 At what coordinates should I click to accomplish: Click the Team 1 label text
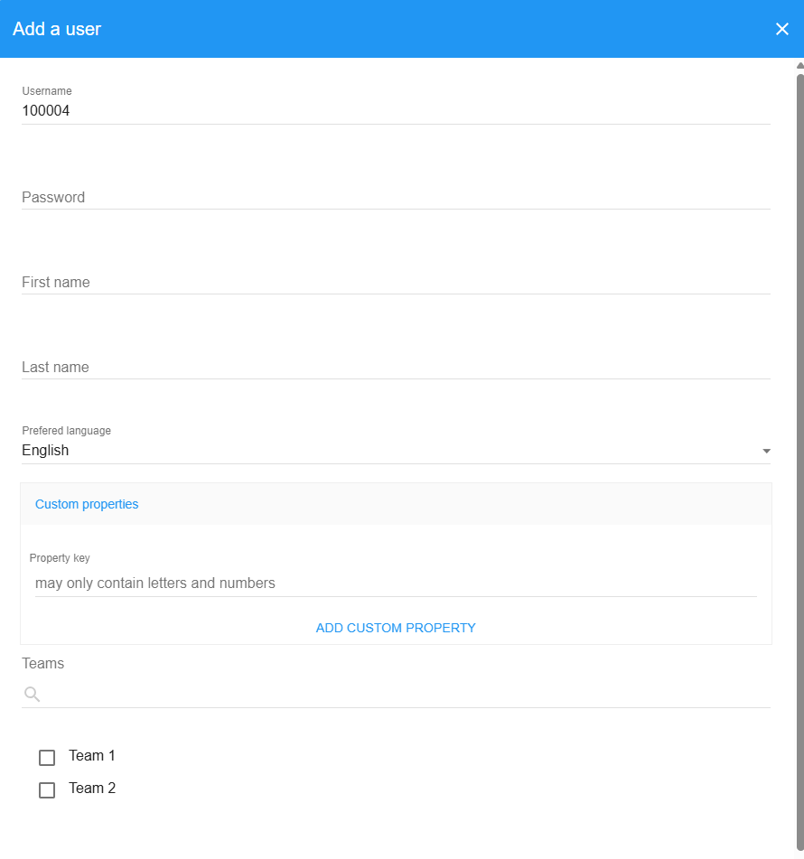(92, 756)
